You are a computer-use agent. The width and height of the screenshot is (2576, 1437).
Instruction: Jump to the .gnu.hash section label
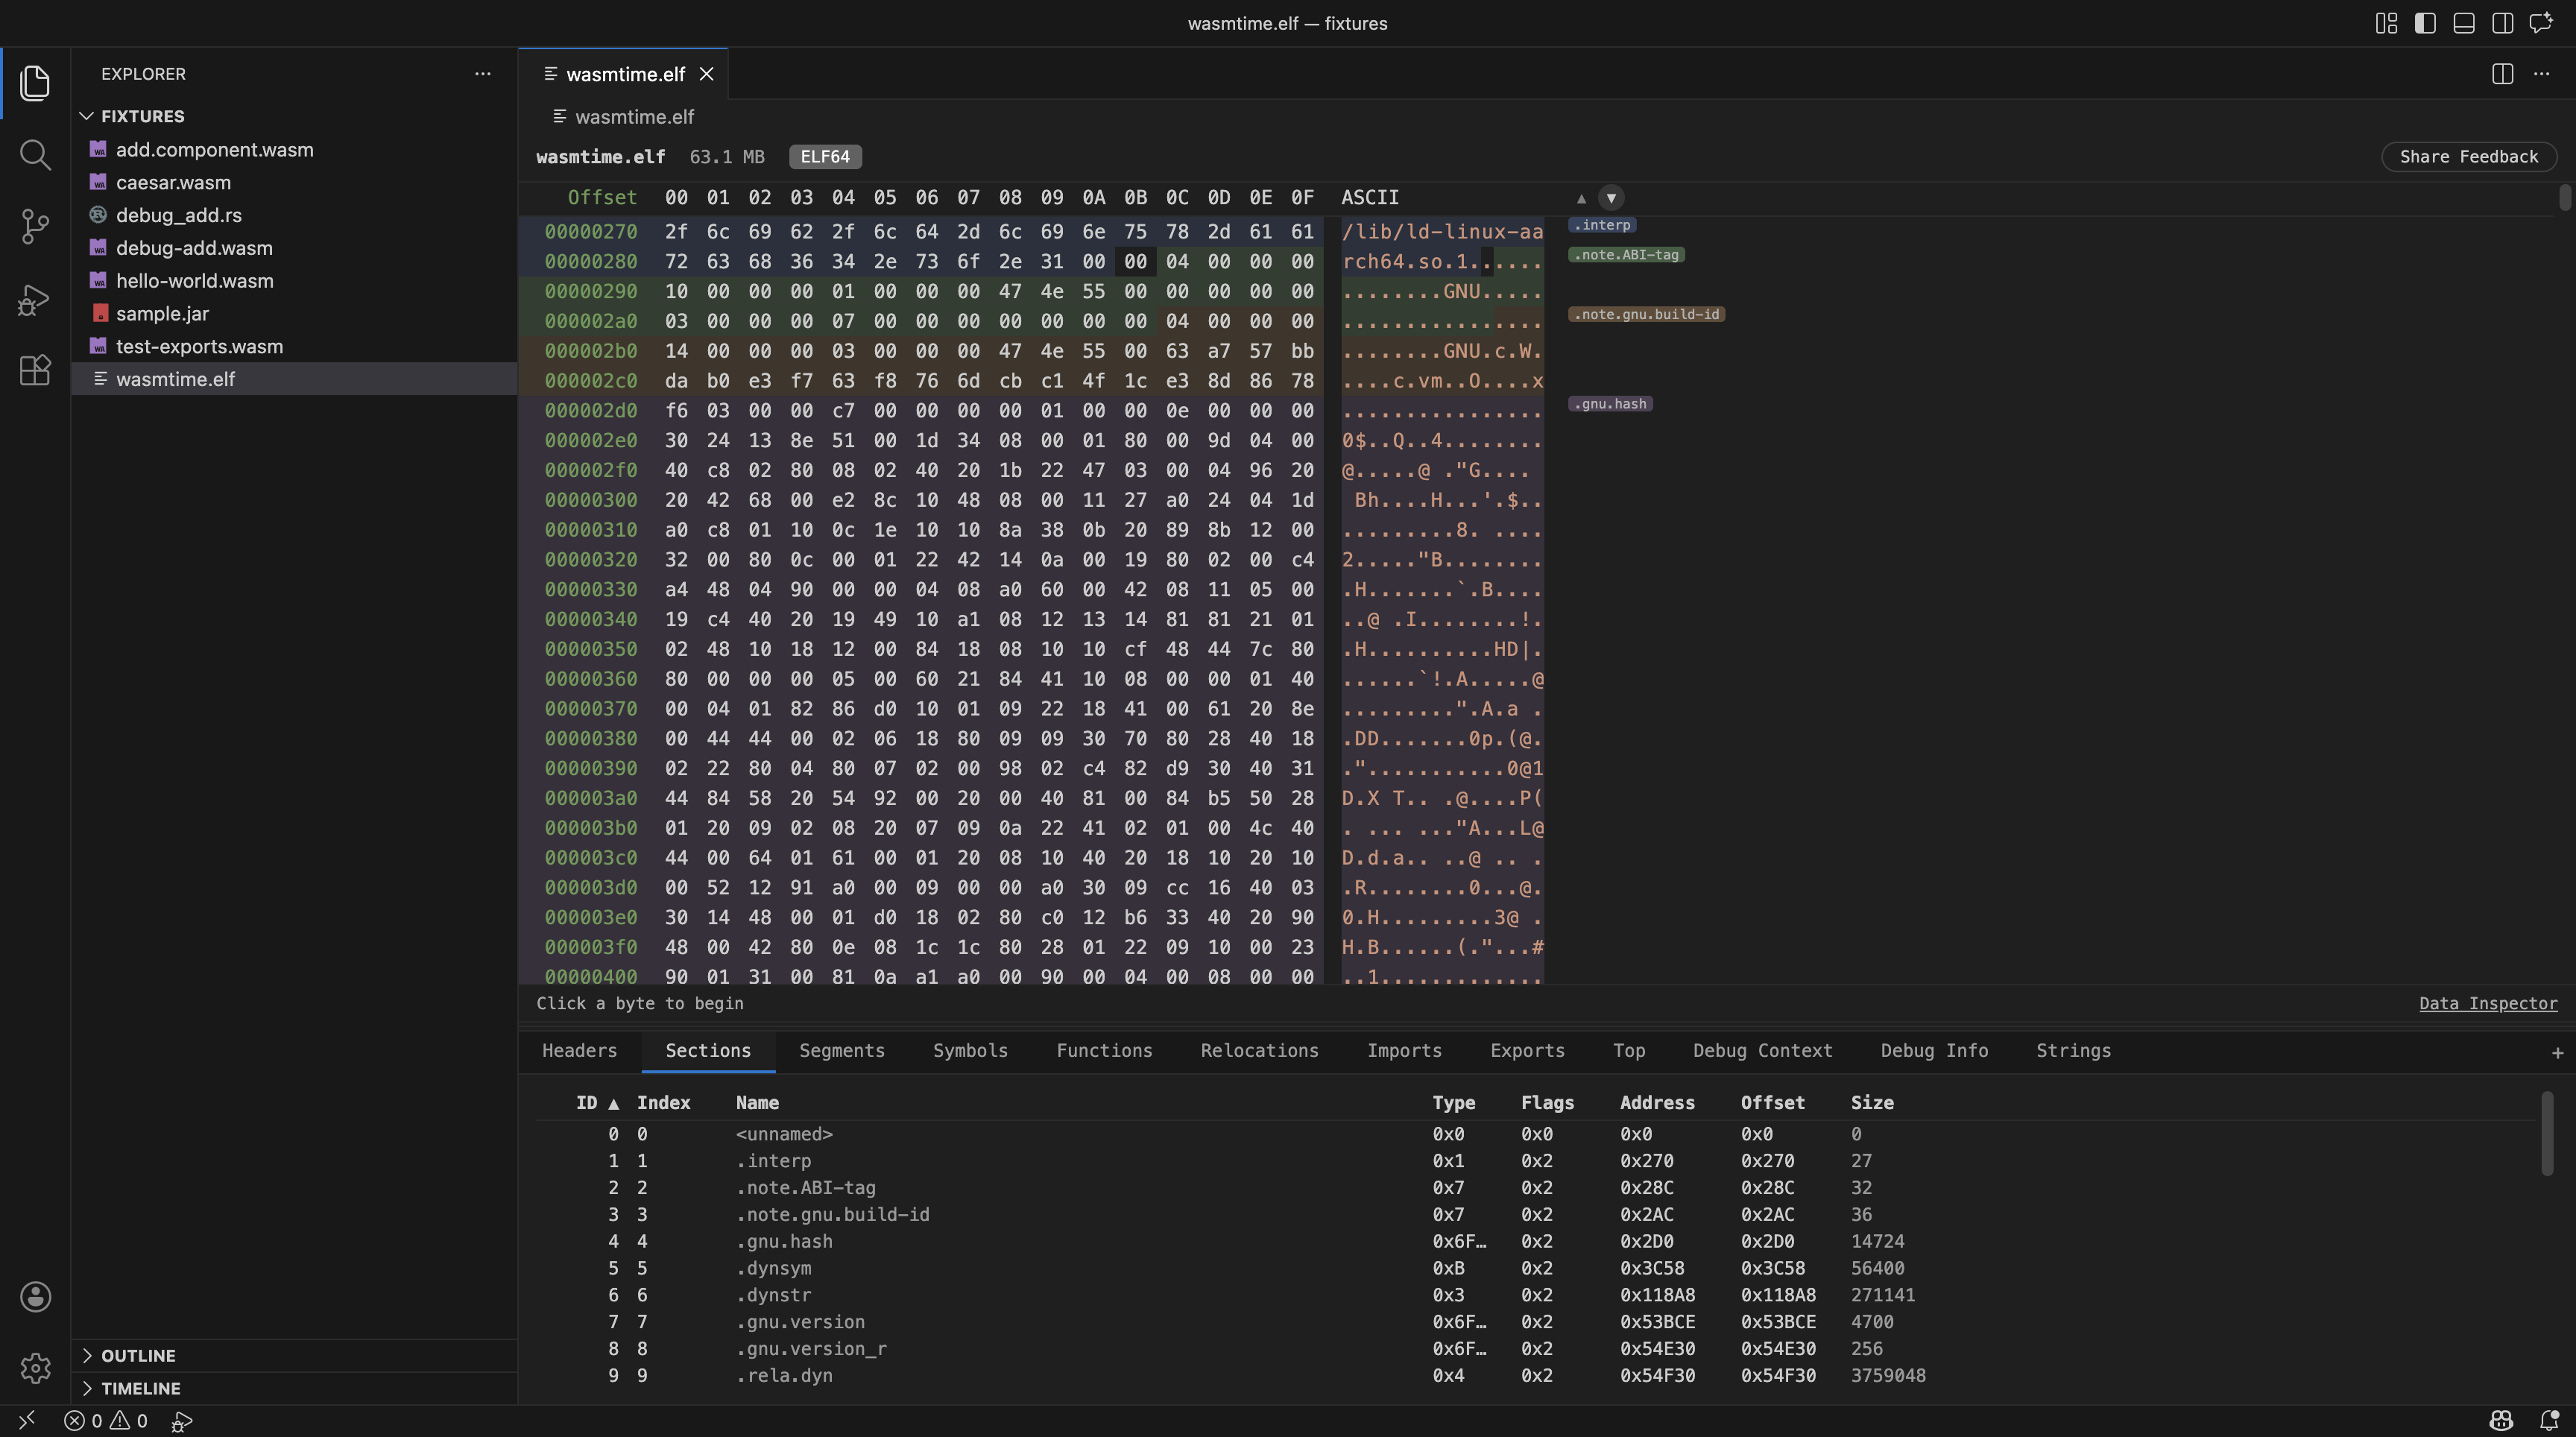point(1611,404)
